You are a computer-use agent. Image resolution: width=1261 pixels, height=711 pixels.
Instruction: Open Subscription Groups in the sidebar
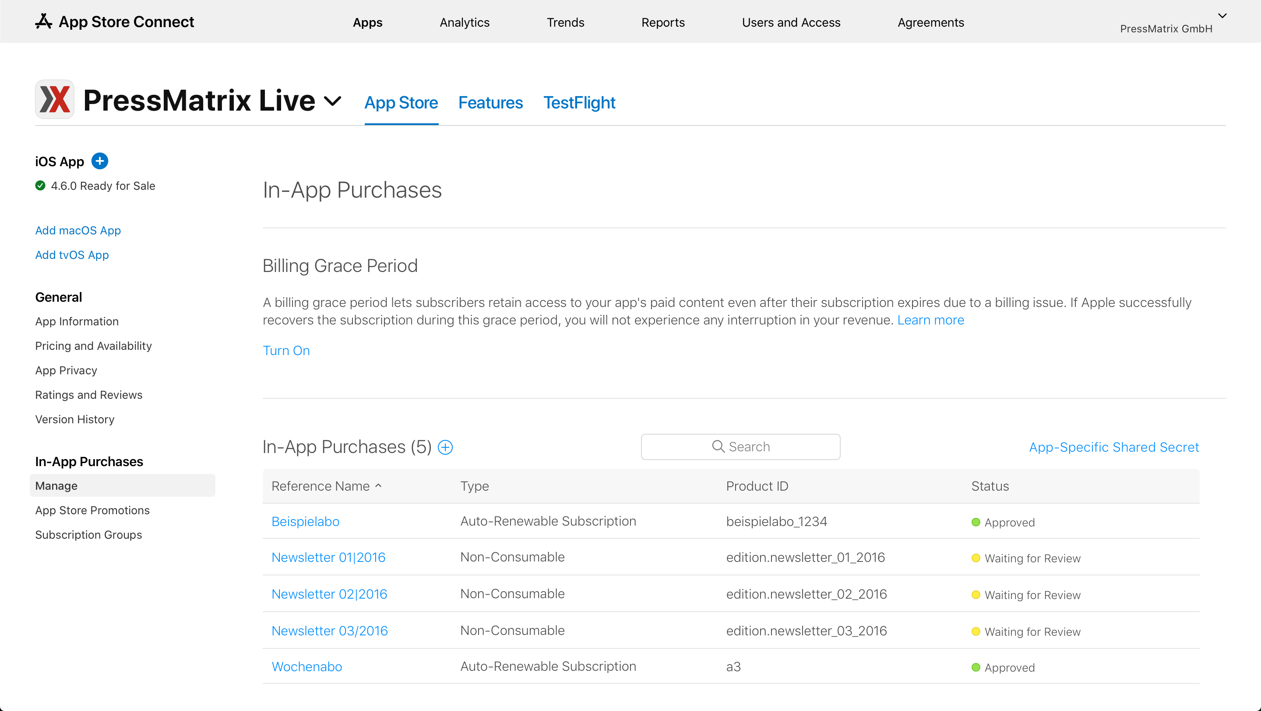click(88, 534)
